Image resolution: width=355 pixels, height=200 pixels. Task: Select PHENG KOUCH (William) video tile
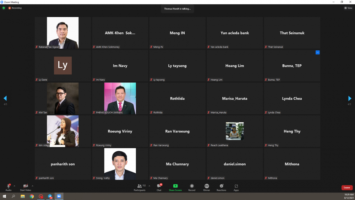120,98
